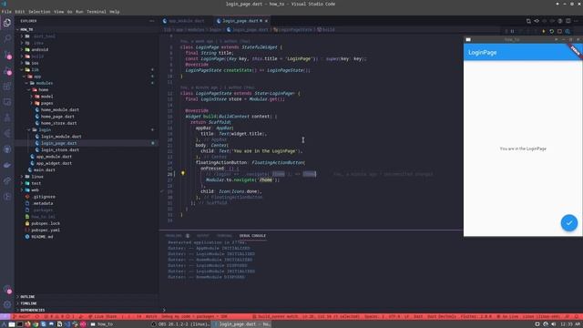Click the checkmark floating button in LoginPage app
The image size is (583, 328).
(568, 222)
